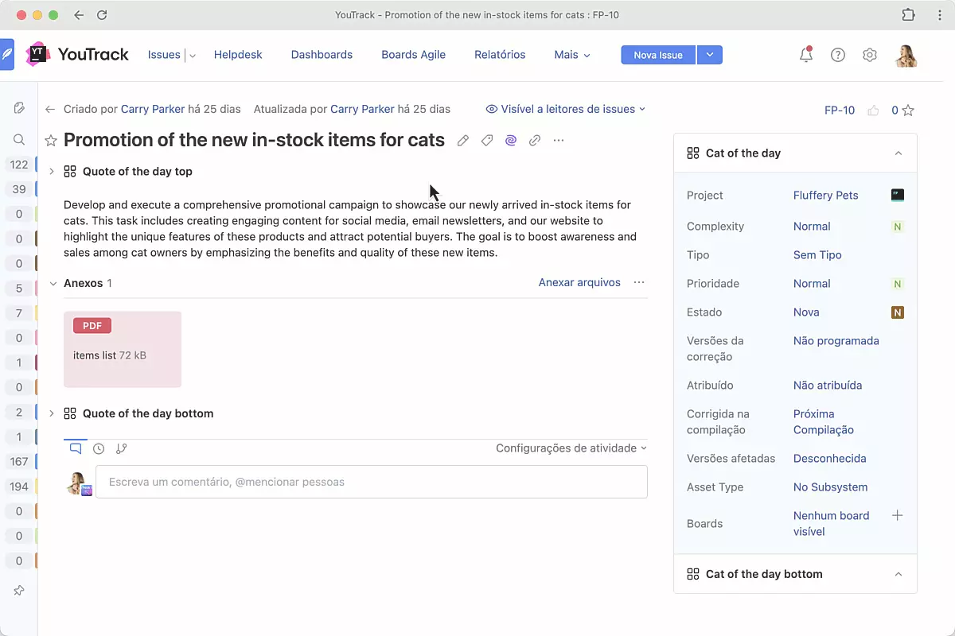Open the purple AI assistant spiral icon
The image size is (955, 636).
[x=511, y=141]
